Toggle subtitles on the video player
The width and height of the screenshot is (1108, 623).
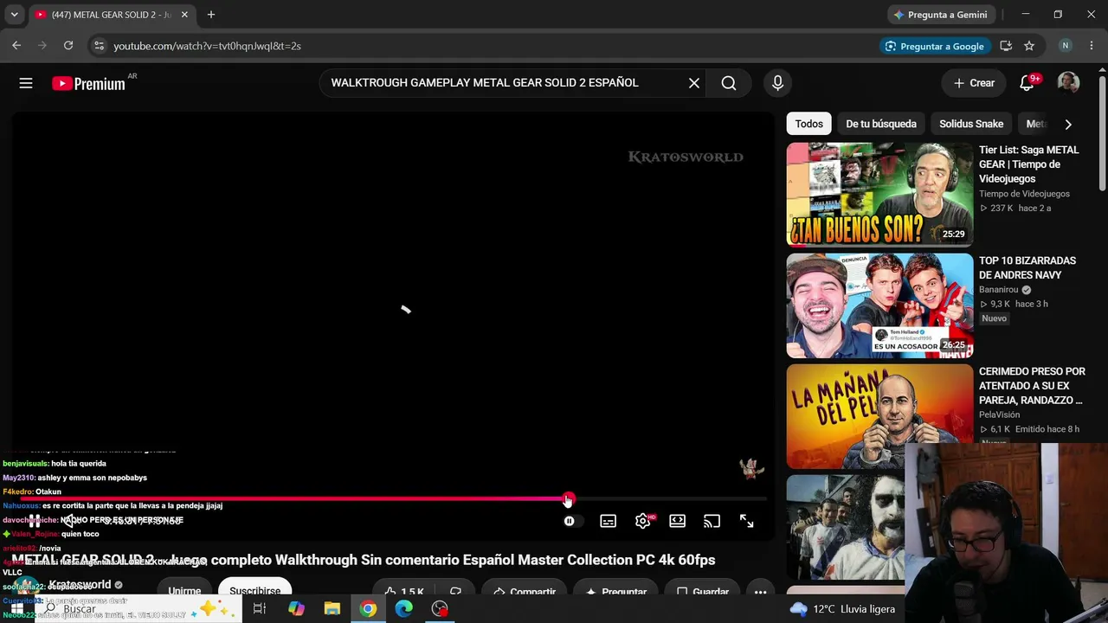[608, 521]
